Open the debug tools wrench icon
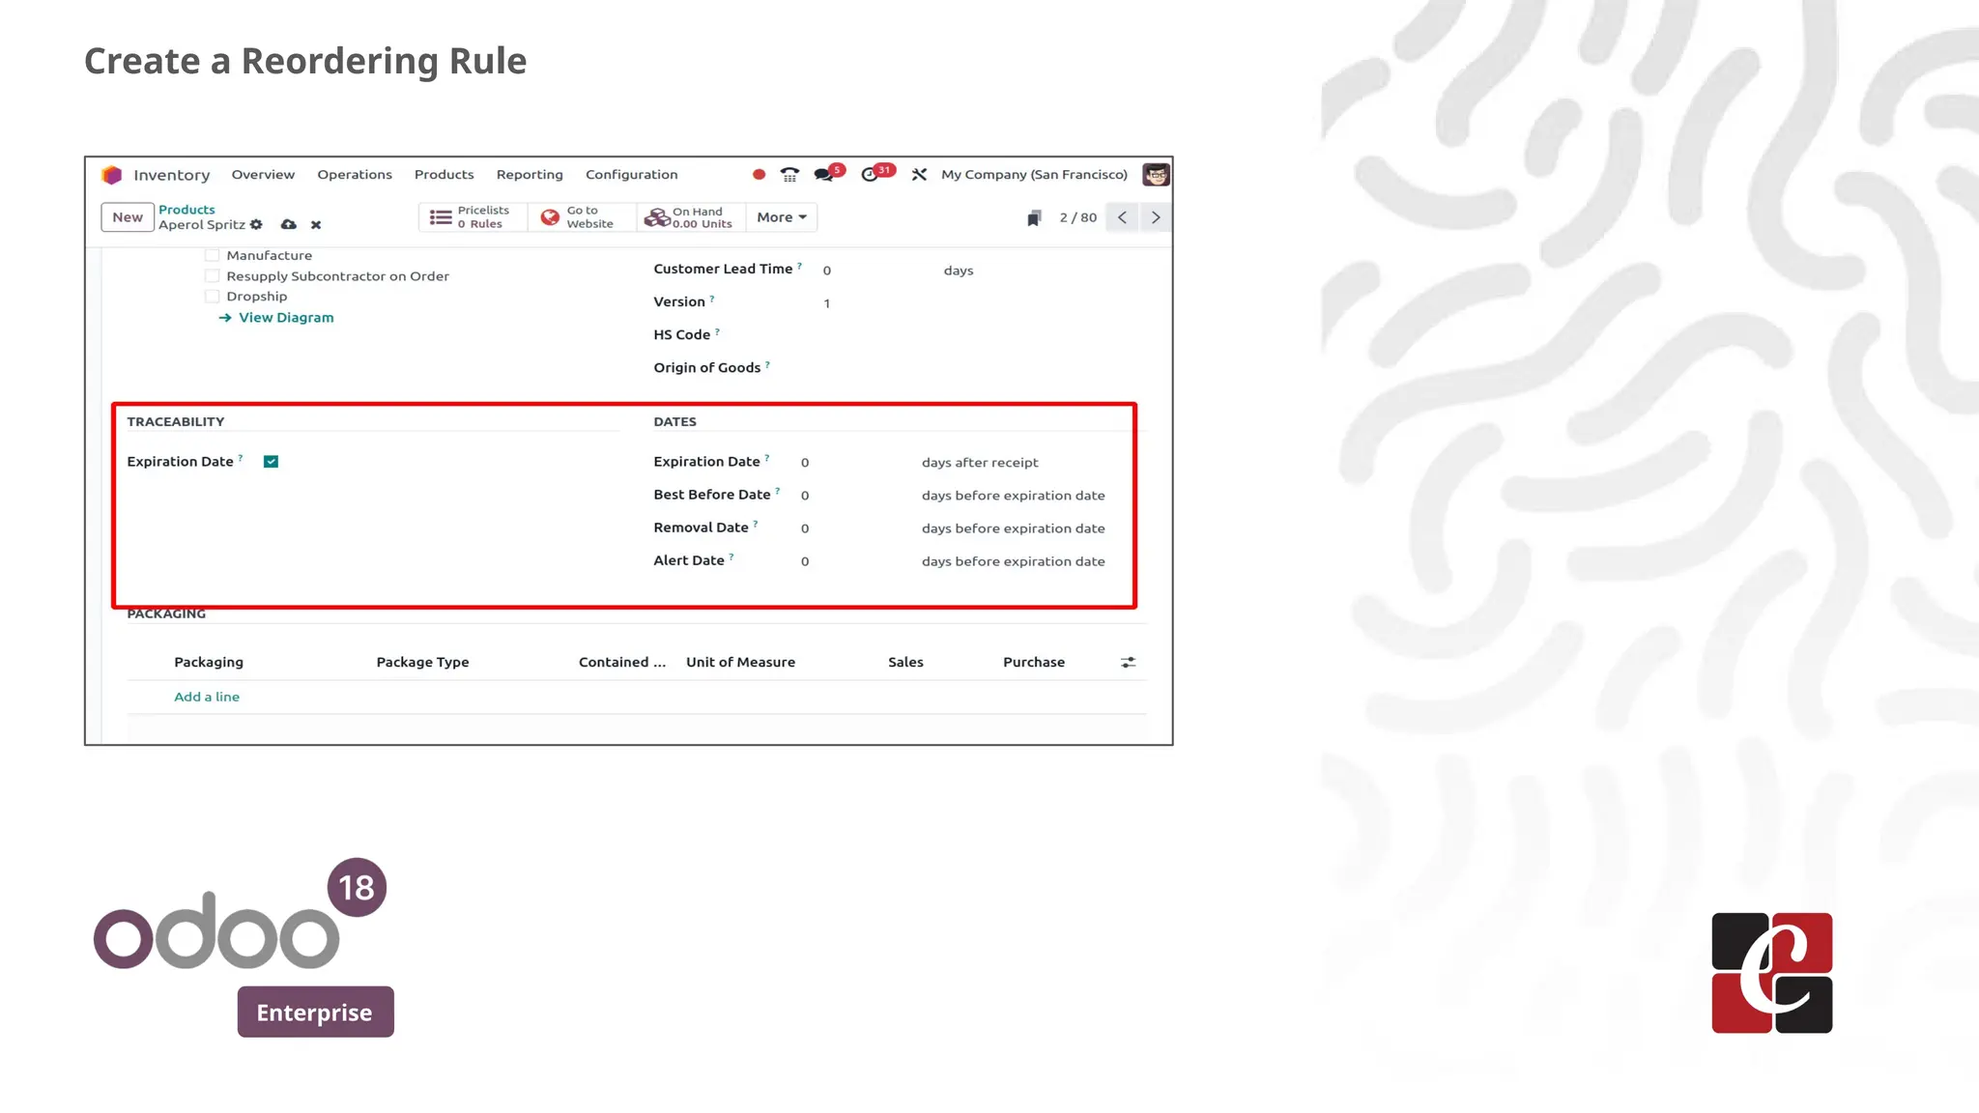1979x1113 pixels. pyautogui.click(x=919, y=175)
